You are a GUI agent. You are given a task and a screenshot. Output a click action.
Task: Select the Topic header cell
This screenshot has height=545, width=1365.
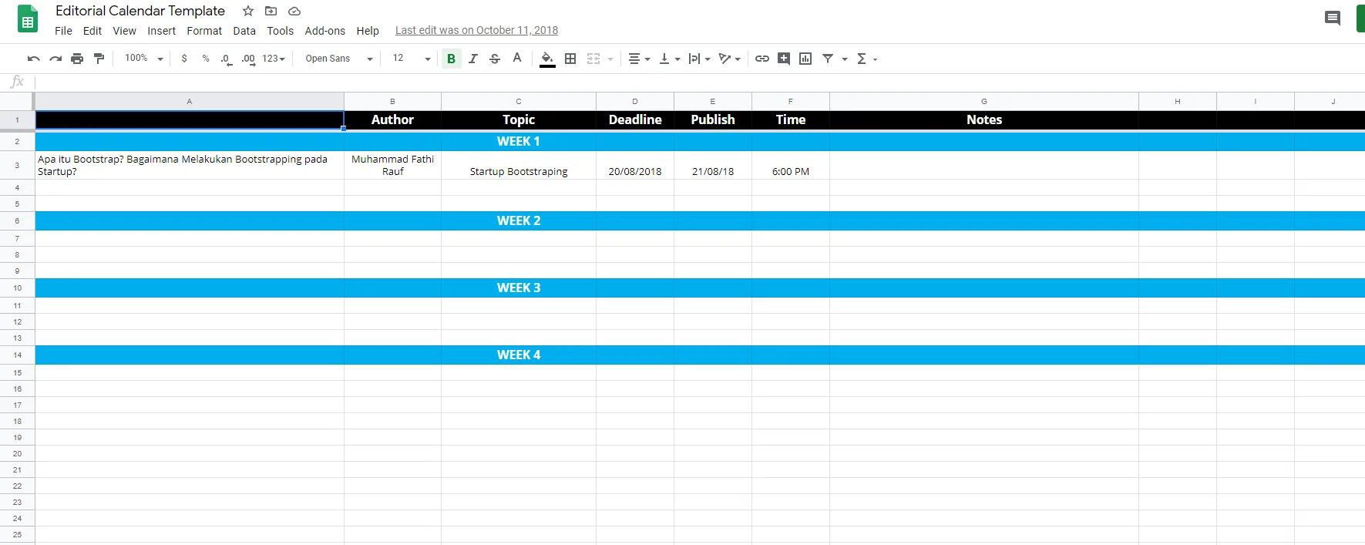coord(519,119)
